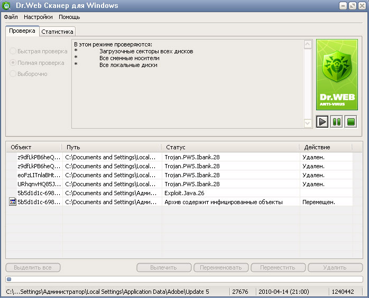Click the Dr.Web scanner title bar icon
369x298 pixels.
pos(6,6)
